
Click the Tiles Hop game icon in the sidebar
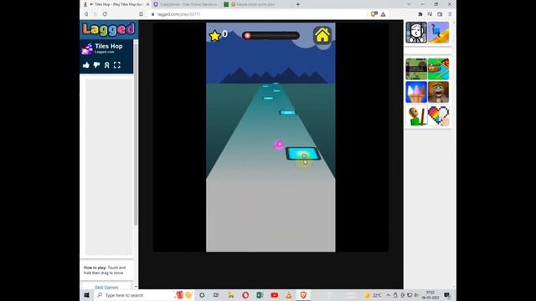[87, 48]
